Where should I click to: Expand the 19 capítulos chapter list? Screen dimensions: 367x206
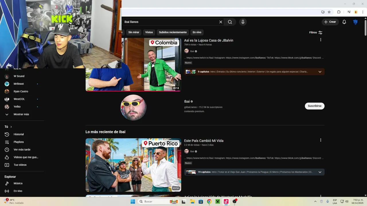320,172
